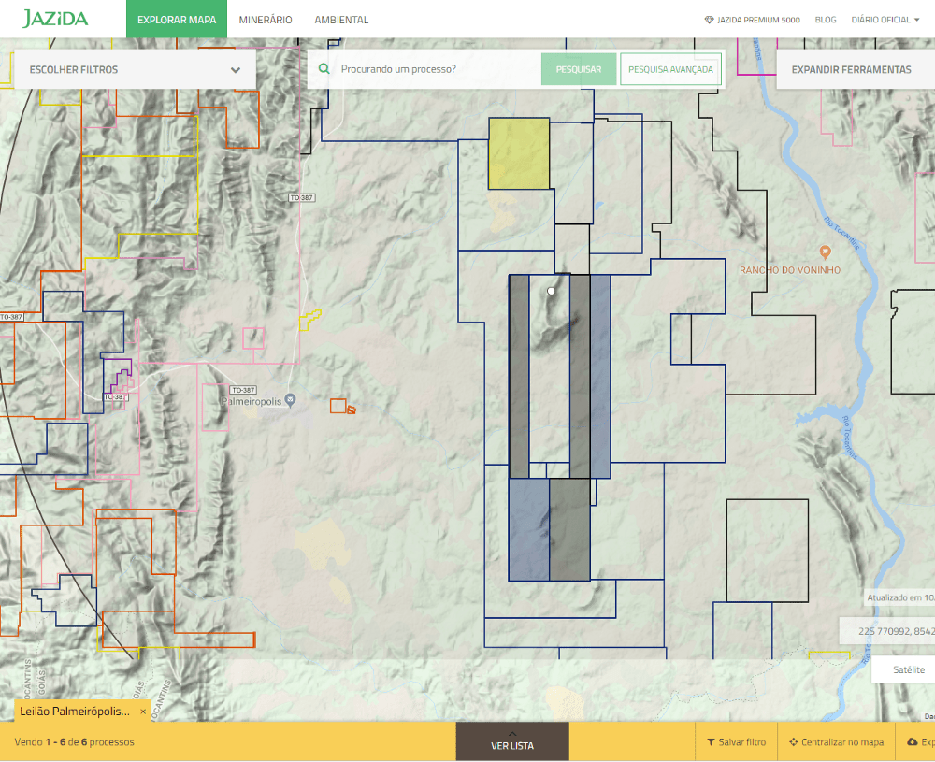
Task: Click the Palmeirópolis map pin marker
Action: tap(291, 400)
